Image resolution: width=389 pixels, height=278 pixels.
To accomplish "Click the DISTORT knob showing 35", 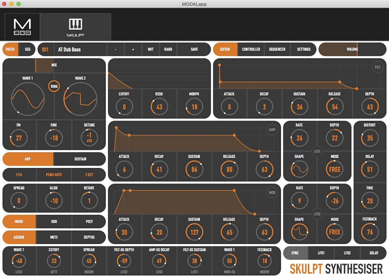I will tap(370, 138).
